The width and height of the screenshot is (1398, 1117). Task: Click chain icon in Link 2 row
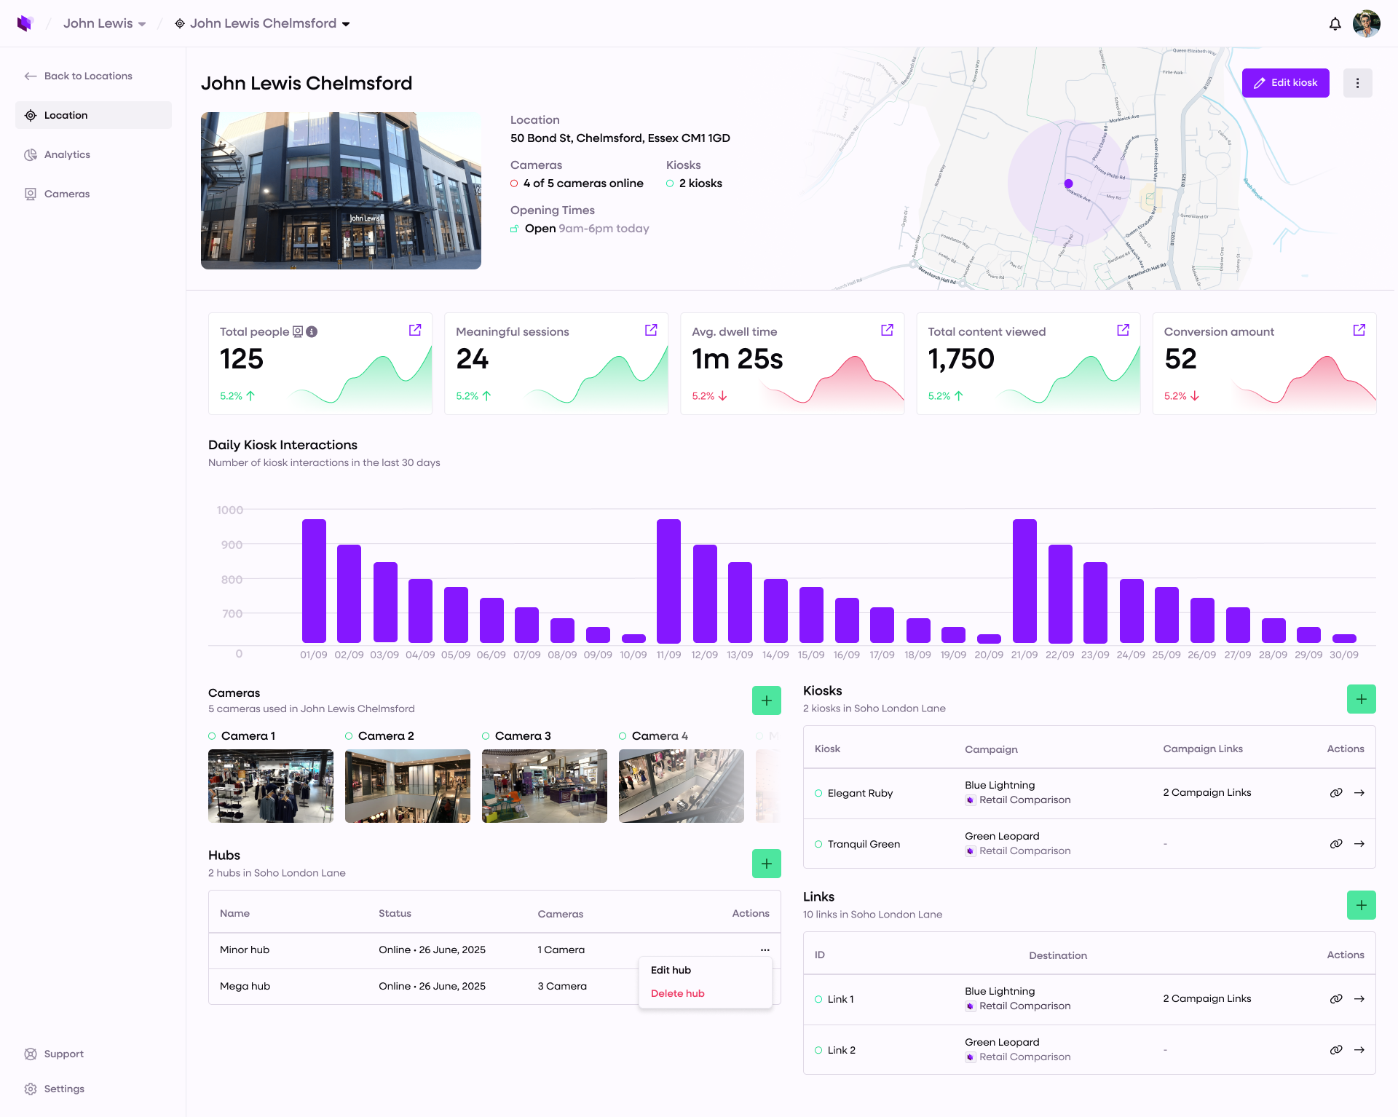tap(1336, 1050)
